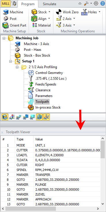Click the Feeds/Speeds icon
Viewport: 106px width, 212px height.
31,84
